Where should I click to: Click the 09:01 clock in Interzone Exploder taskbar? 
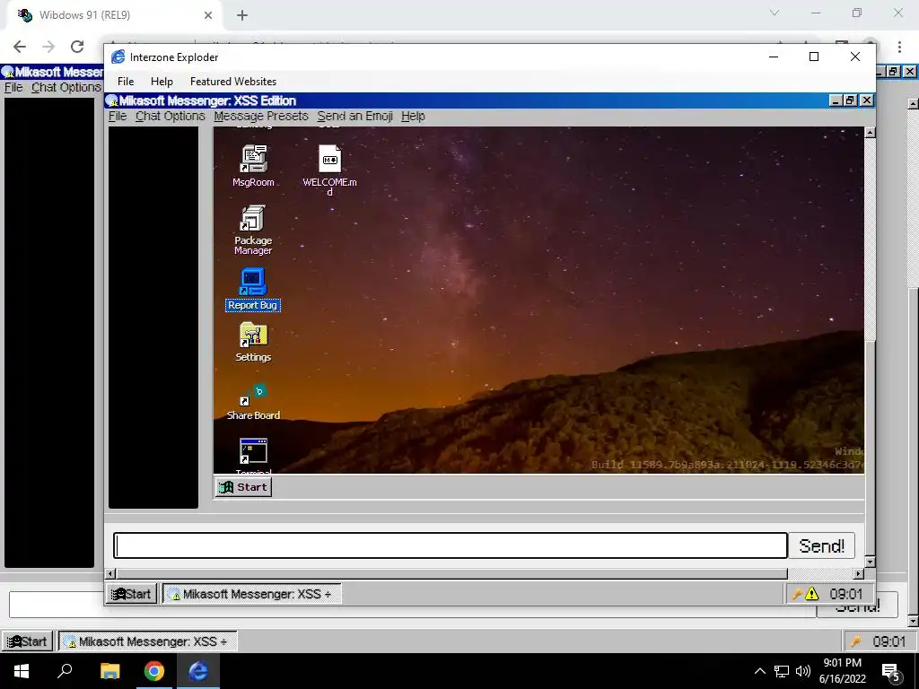pos(845,594)
